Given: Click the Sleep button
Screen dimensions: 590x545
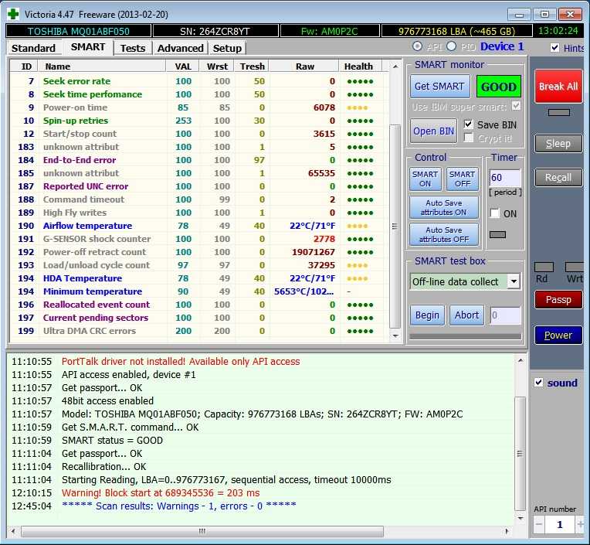Looking at the screenshot, I should 558,143.
